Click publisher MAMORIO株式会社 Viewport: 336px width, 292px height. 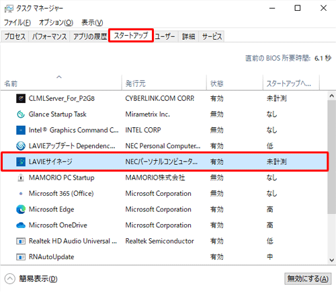(155, 178)
